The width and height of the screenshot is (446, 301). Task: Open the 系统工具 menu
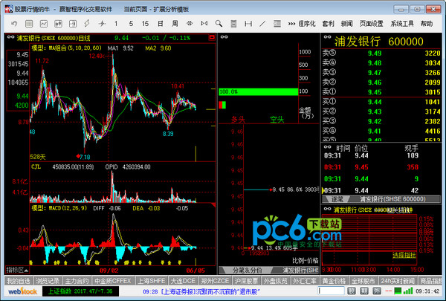pyautogui.click(x=402, y=24)
